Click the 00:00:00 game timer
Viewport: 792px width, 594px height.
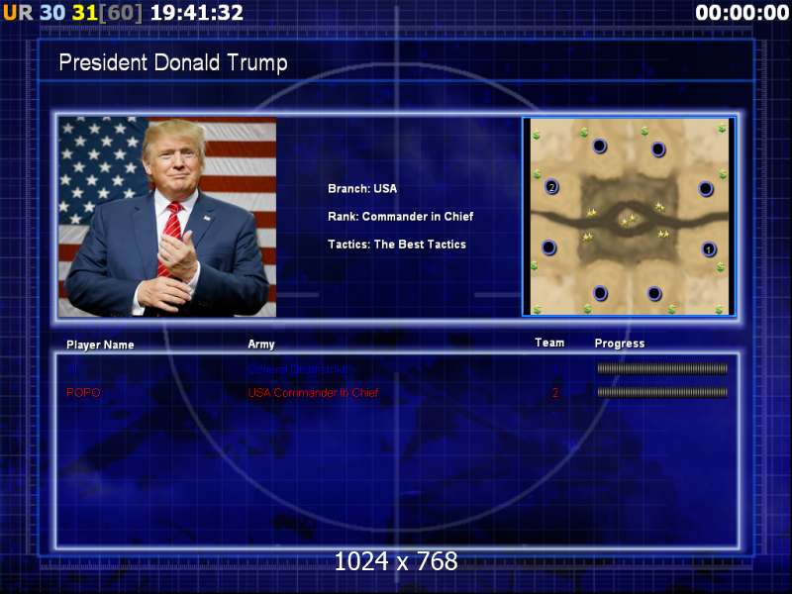pyautogui.click(x=742, y=13)
